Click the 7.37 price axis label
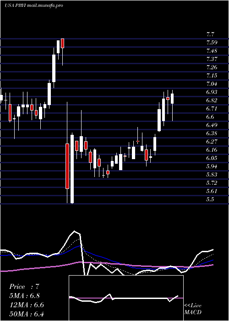The width and height of the screenshot is (229, 321). 212,59
